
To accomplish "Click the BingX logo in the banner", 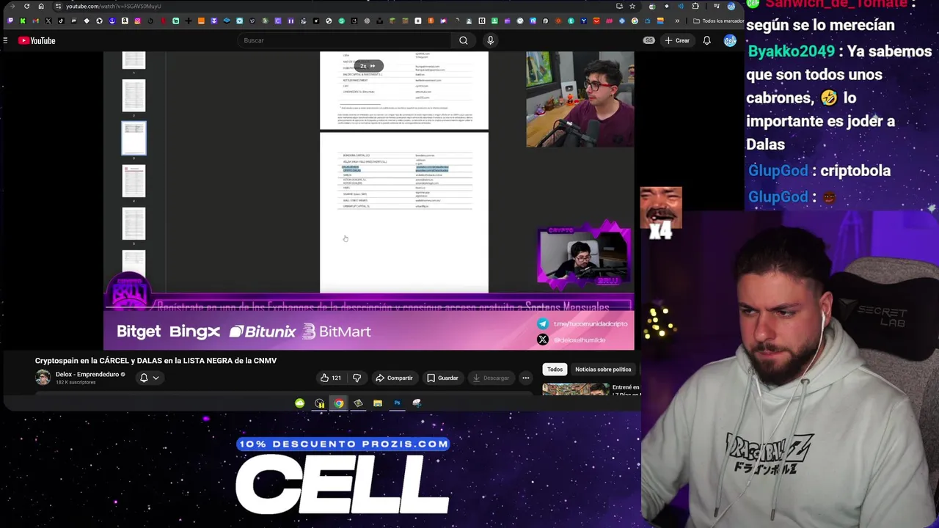I will [x=194, y=331].
